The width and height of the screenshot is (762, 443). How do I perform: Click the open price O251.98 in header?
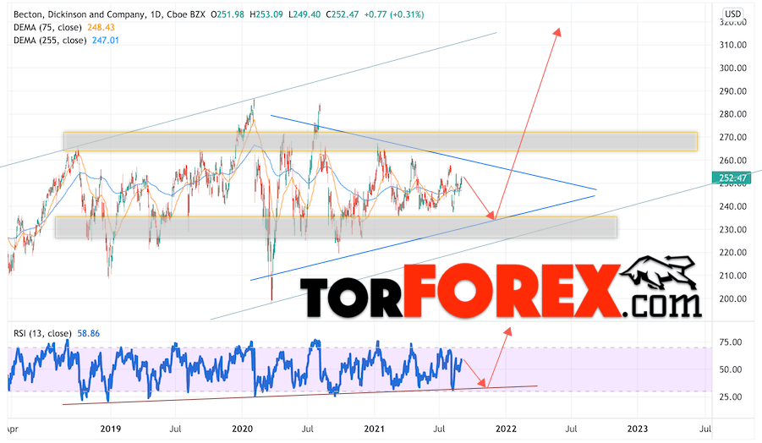click(228, 14)
